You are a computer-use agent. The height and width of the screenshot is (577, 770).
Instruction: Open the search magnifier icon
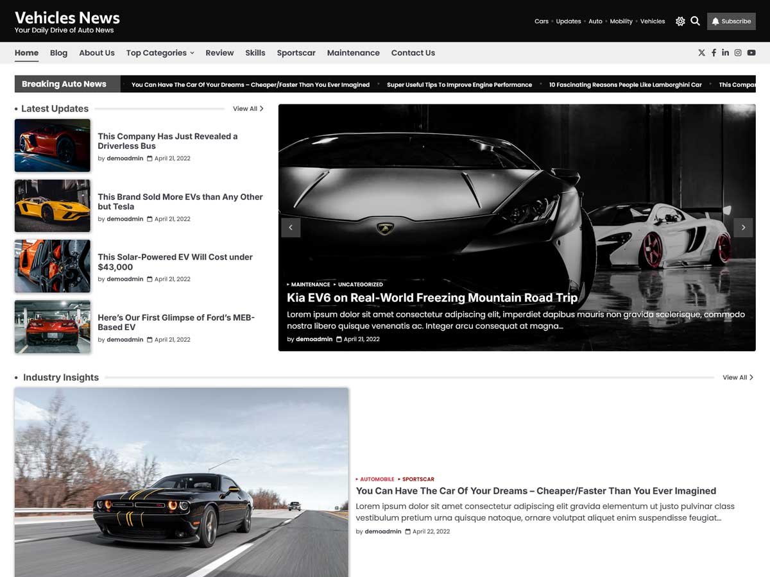pos(695,21)
